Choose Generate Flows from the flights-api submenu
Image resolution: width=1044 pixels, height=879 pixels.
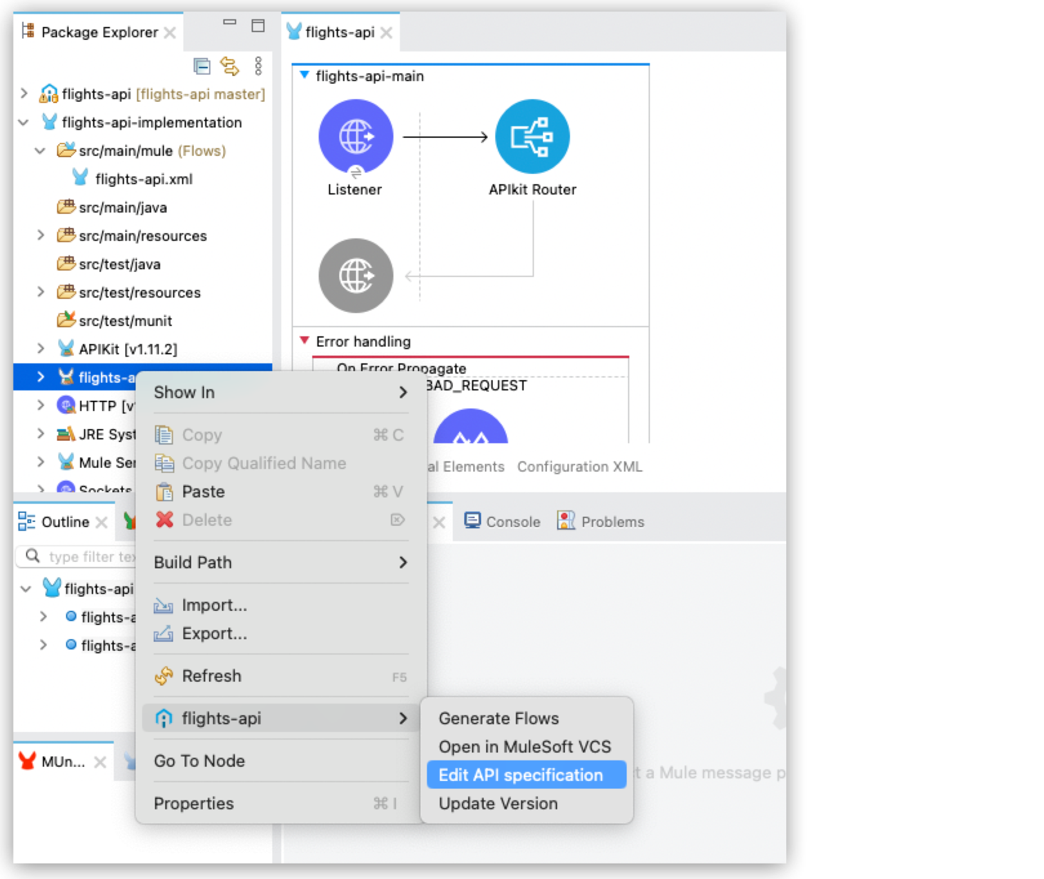click(x=499, y=718)
